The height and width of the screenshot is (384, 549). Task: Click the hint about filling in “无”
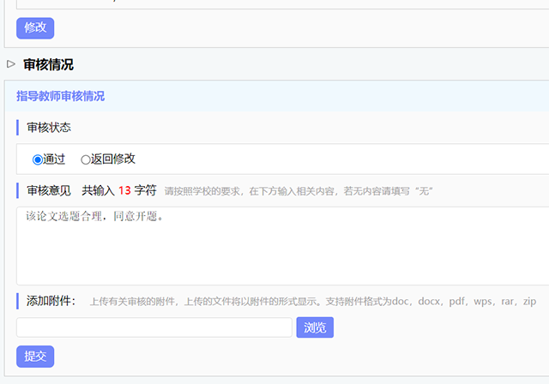pos(299,191)
